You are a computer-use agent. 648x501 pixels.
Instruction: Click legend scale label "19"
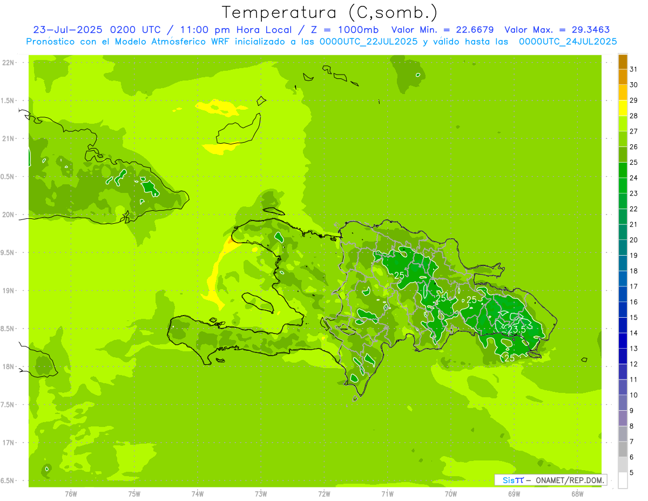634,256
